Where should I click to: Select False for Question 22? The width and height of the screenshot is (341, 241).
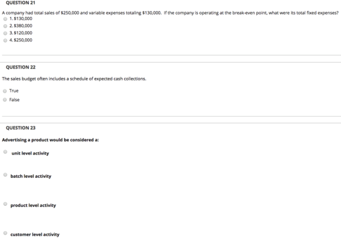tap(5, 100)
